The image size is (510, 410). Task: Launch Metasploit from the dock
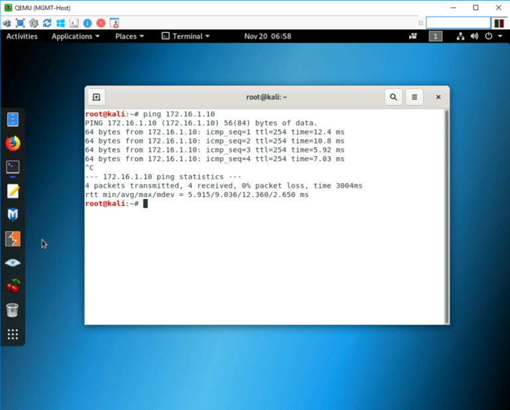pos(13,215)
